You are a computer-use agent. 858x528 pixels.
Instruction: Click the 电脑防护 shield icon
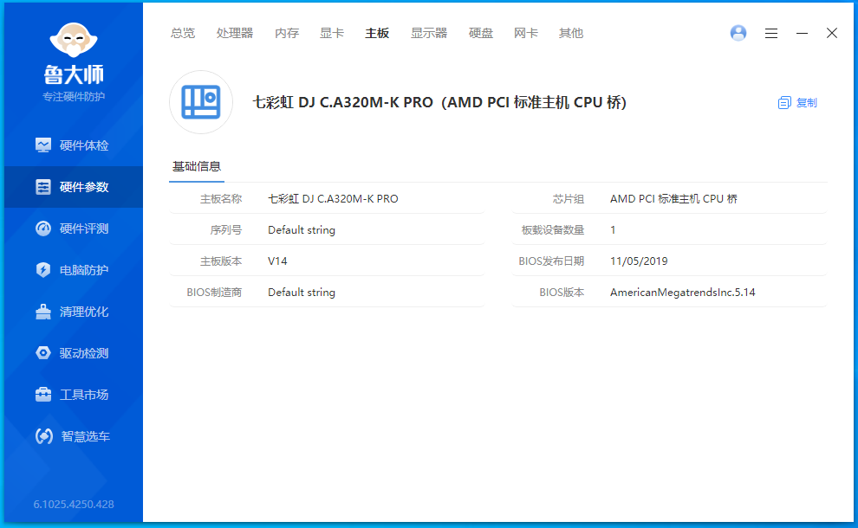(43, 270)
